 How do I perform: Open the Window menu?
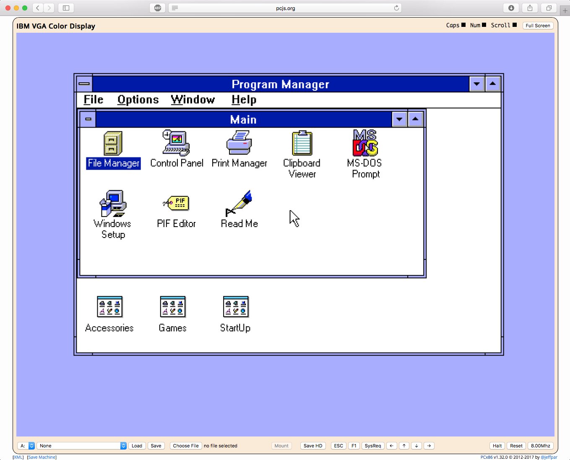(x=193, y=100)
